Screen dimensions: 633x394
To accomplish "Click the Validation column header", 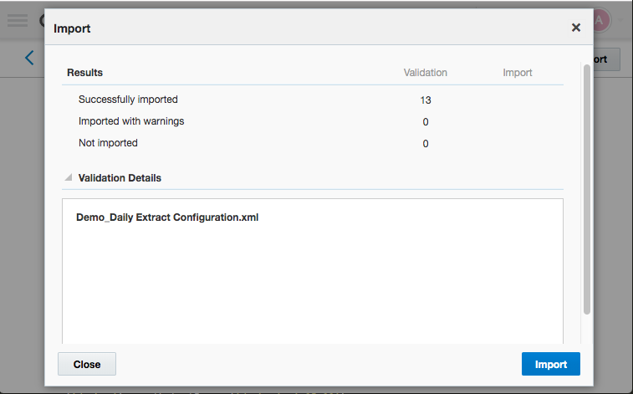I will coord(425,73).
